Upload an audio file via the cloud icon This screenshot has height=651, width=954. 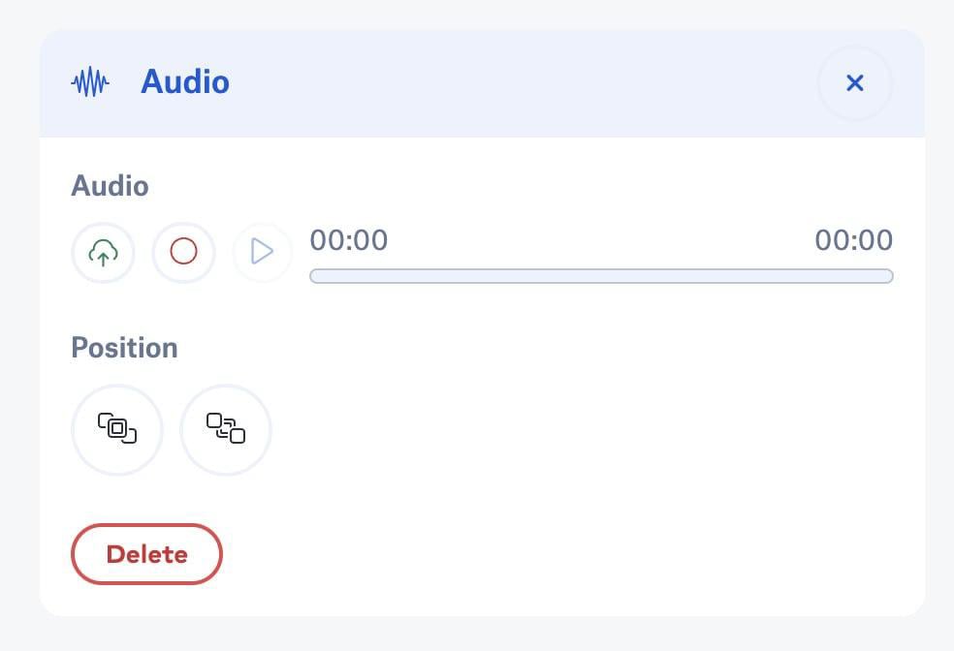pyautogui.click(x=103, y=252)
